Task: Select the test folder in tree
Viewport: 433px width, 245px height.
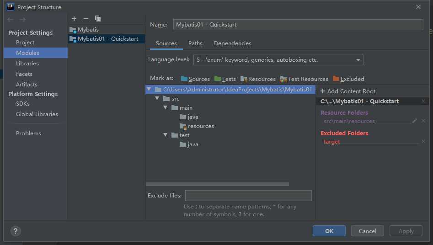Action: [x=180, y=135]
